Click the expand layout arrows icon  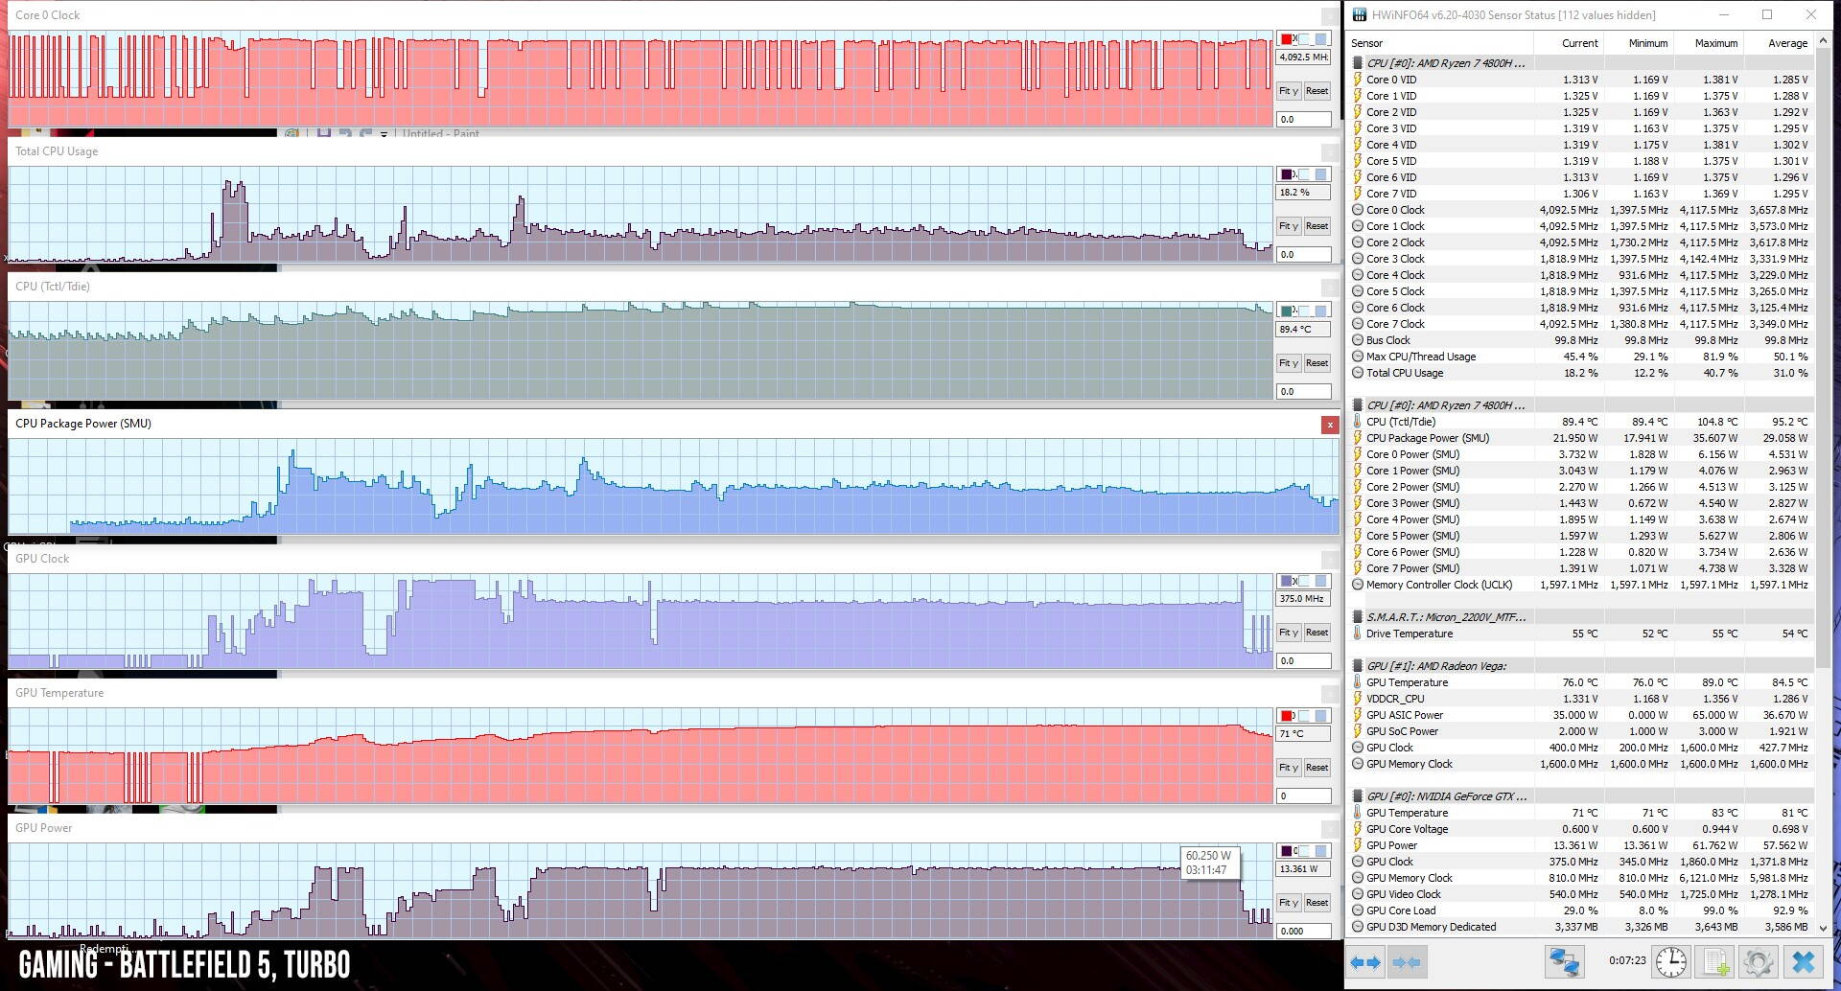(x=1365, y=962)
